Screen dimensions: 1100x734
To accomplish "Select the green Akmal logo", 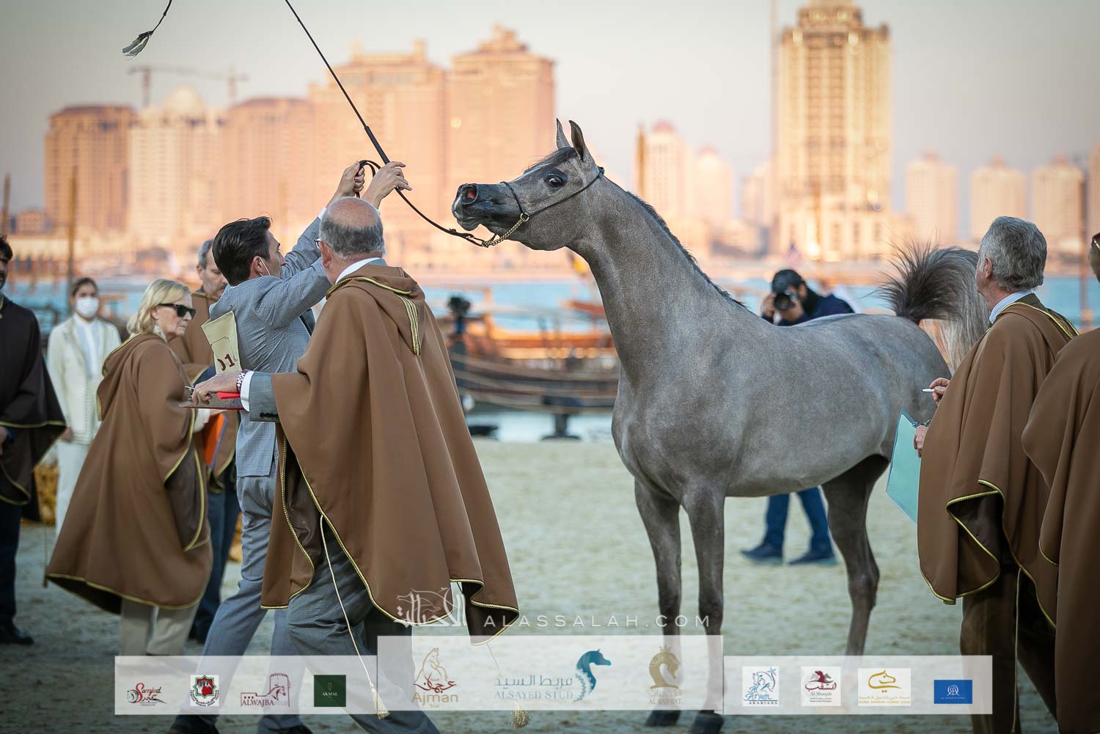I will tap(329, 690).
